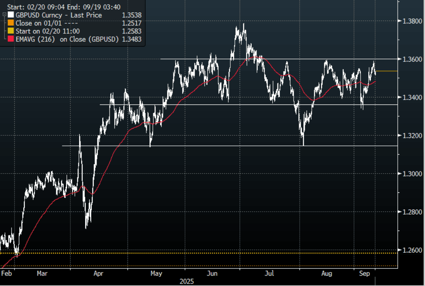Click the 2025 year label below the months
The width and height of the screenshot is (425, 286).
pos(187,282)
